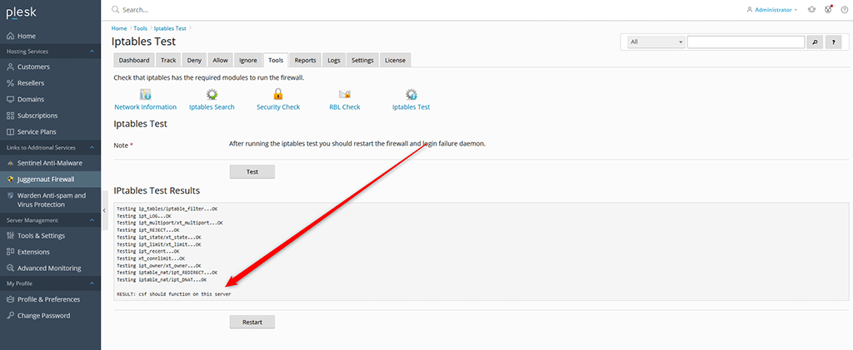Switch to the Settings tab

tap(362, 60)
